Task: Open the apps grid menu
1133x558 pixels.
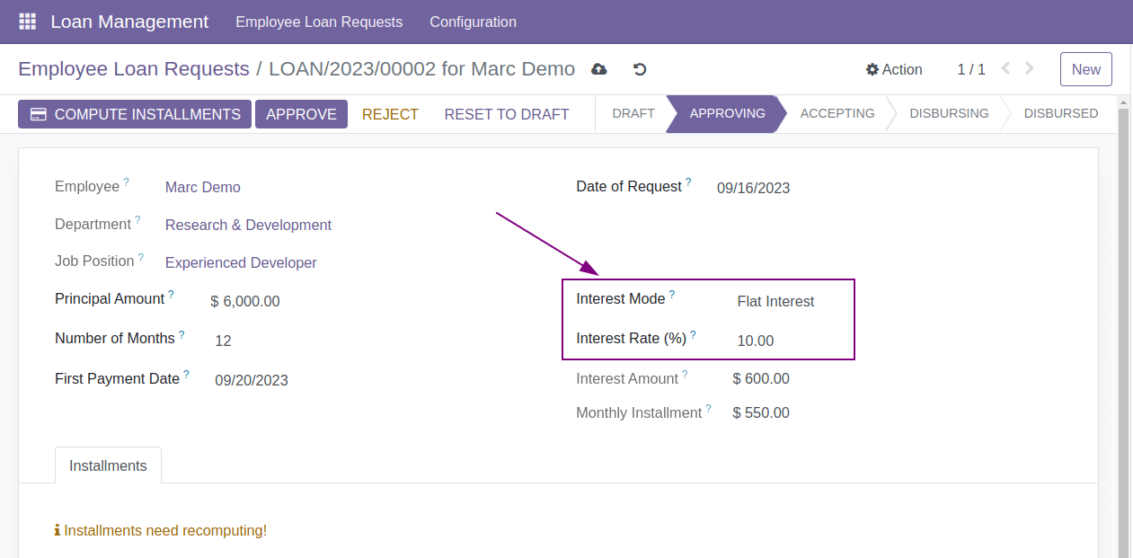Action: tap(26, 21)
